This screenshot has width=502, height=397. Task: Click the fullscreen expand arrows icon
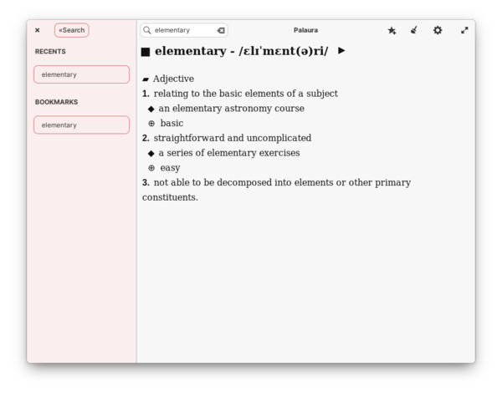[x=464, y=30]
